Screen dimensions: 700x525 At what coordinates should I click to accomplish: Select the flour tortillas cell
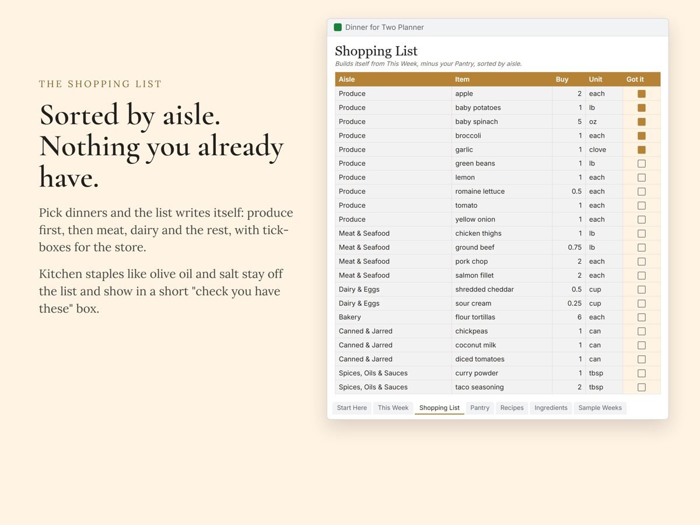point(502,318)
